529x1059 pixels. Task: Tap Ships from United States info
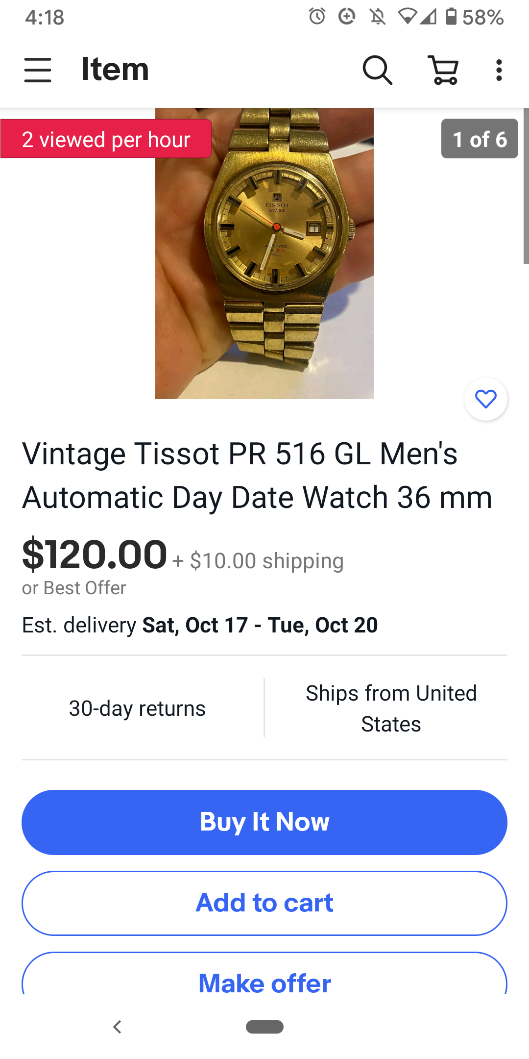click(x=391, y=708)
